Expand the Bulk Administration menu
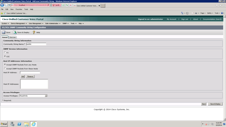This screenshot has height=127, width=226. pos(53,23)
